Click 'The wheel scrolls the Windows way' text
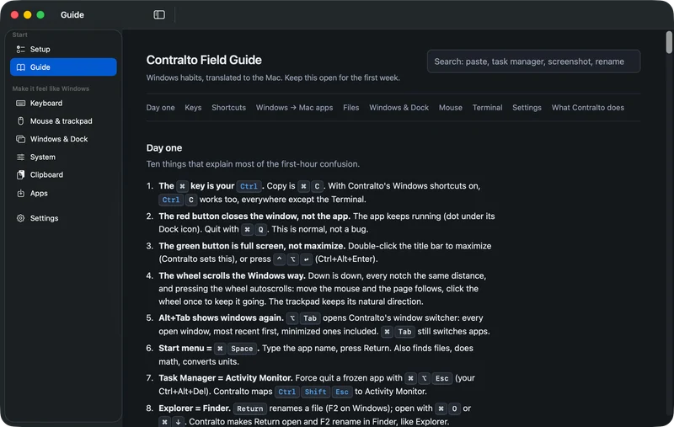Viewport: 674px width, 427px height. [233, 275]
